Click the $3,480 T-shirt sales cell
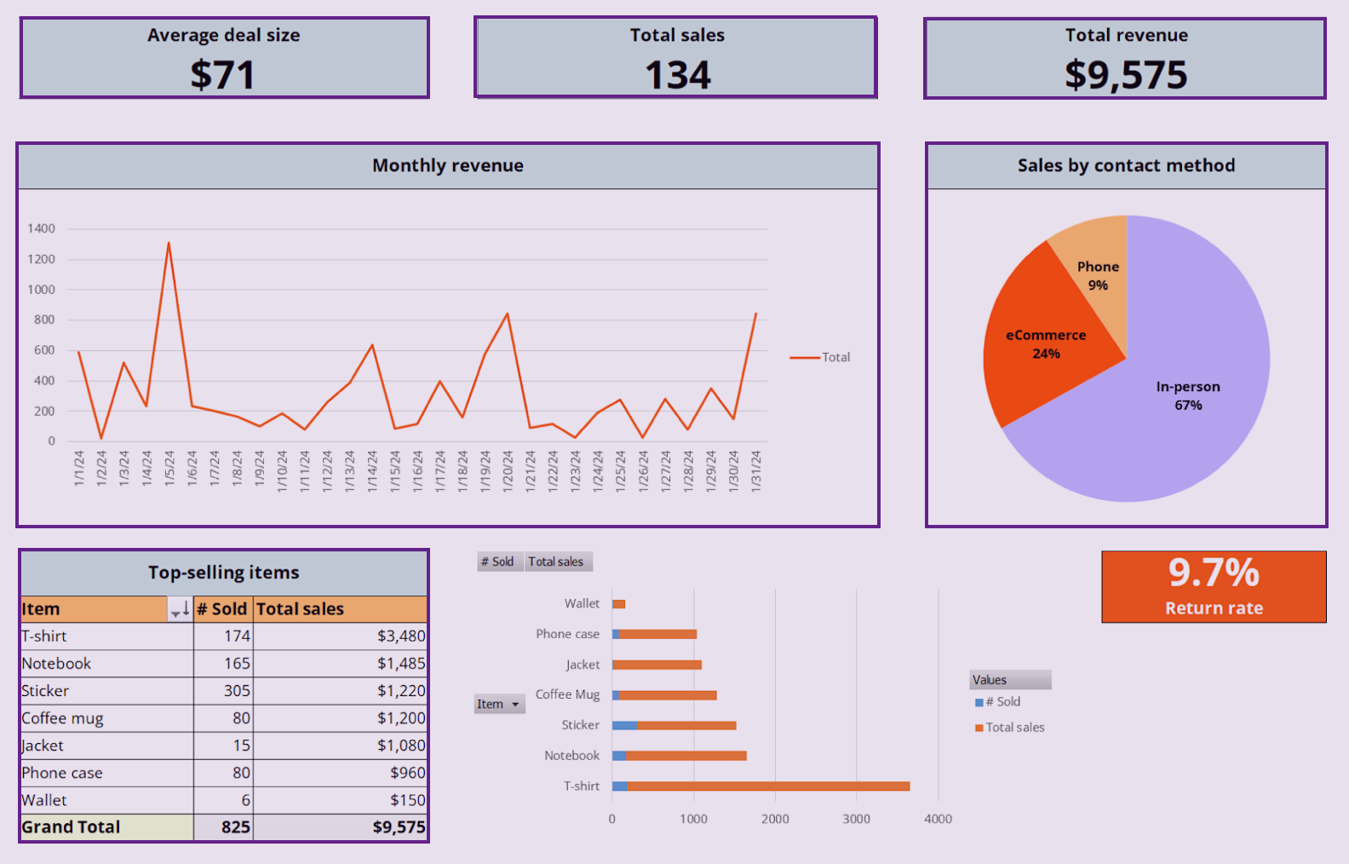The height and width of the screenshot is (864, 1349). (340, 636)
